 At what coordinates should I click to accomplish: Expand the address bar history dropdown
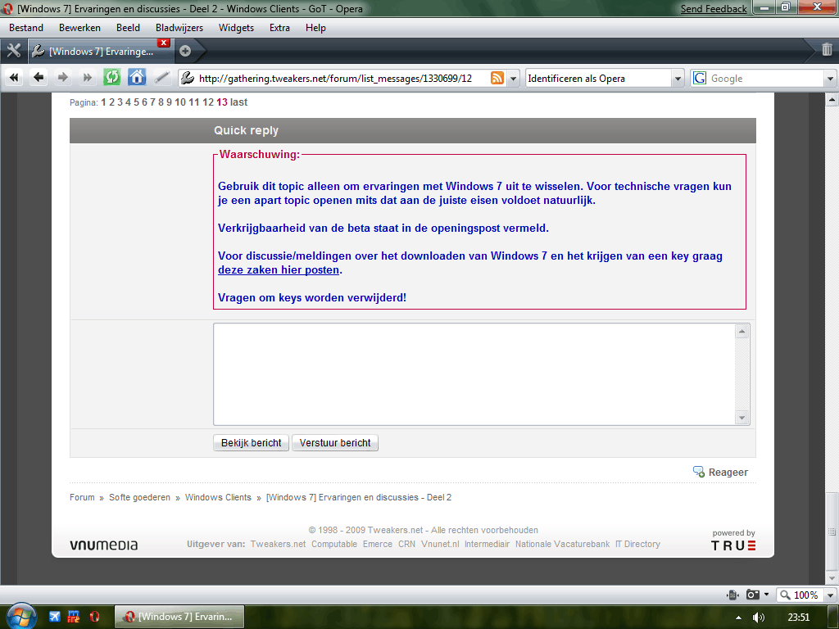click(513, 79)
